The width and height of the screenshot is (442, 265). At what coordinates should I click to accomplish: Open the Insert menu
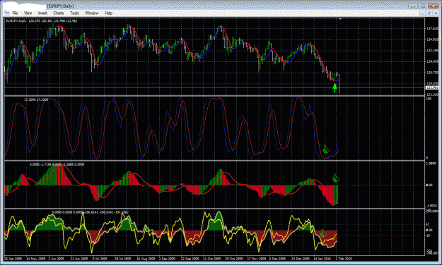coord(42,13)
